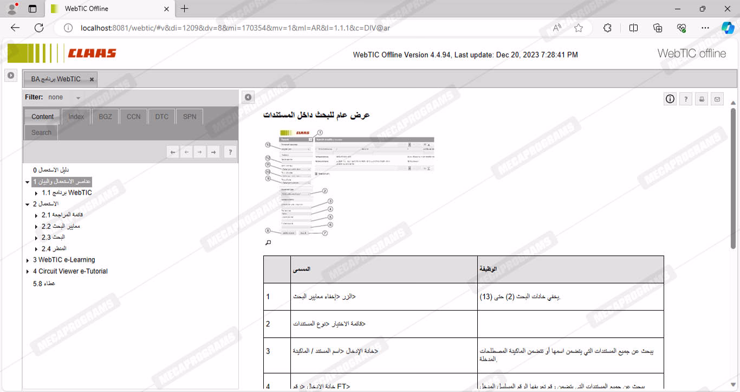Select tree item 1.1 برنامج WebTIC
740x392 pixels.
point(67,192)
